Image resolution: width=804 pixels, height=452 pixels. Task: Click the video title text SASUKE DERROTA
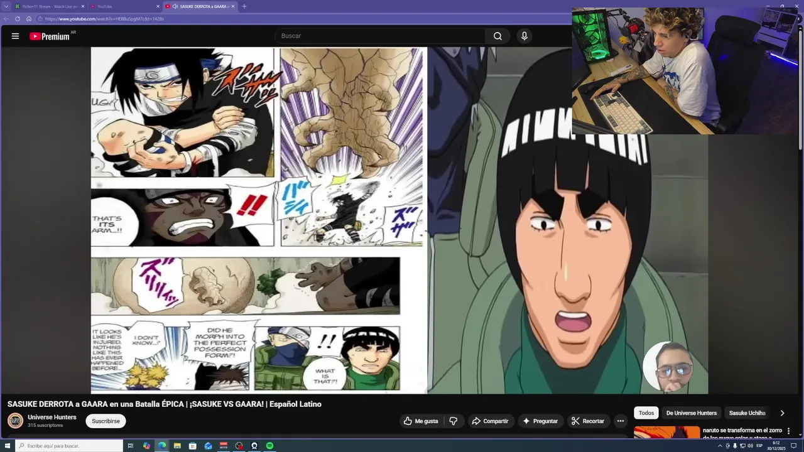tap(165, 404)
